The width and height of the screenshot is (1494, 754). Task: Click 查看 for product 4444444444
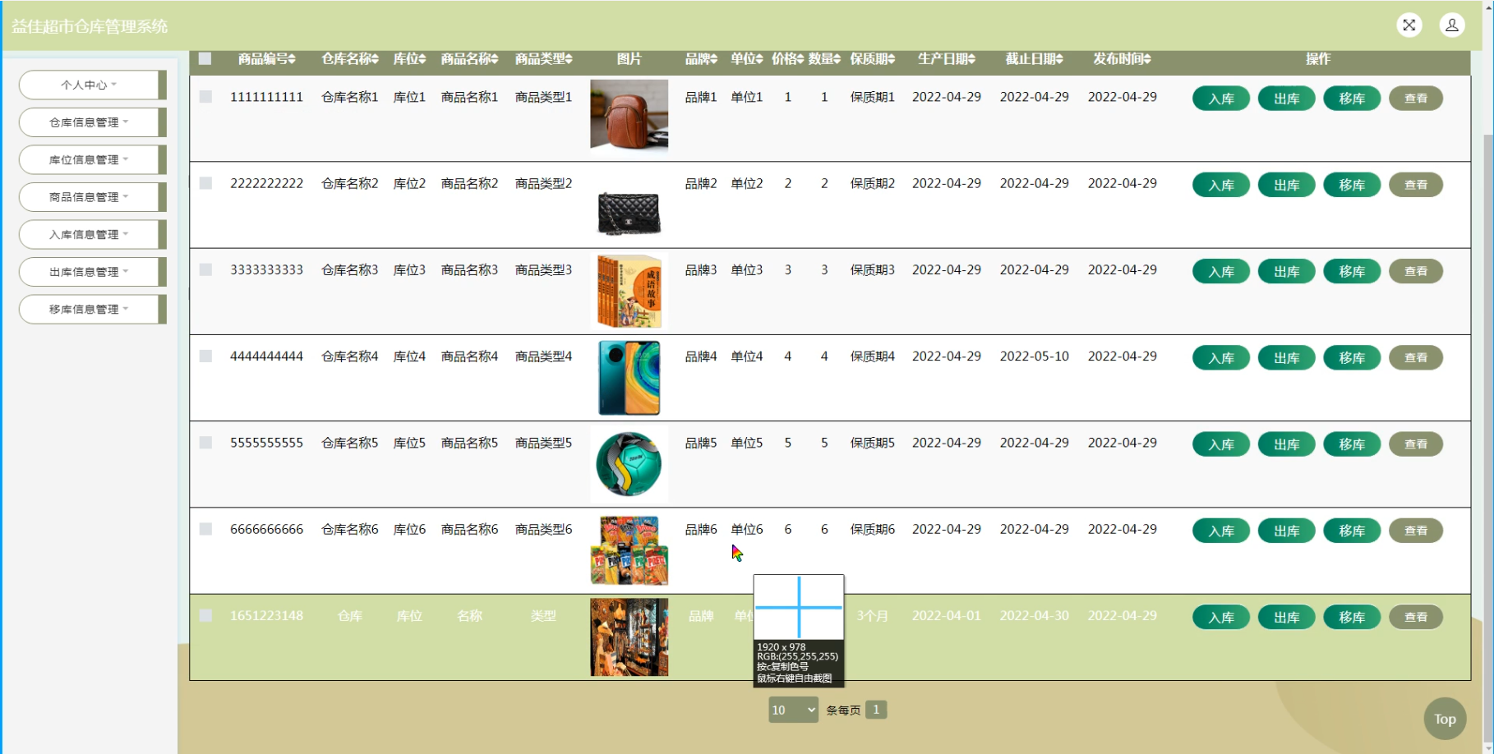pos(1416,357)
